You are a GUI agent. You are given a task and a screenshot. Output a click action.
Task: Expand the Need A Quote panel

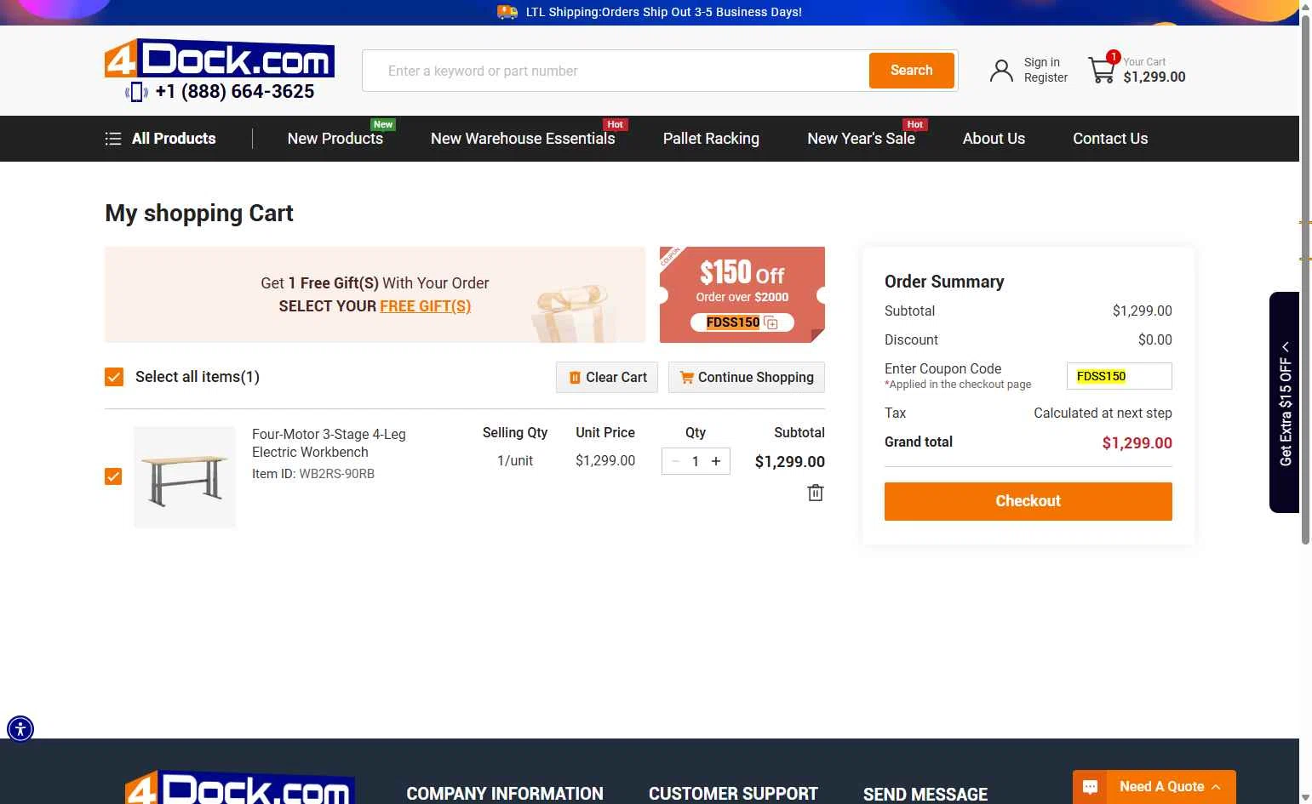pyautogui.click(x=1154, y=787)
